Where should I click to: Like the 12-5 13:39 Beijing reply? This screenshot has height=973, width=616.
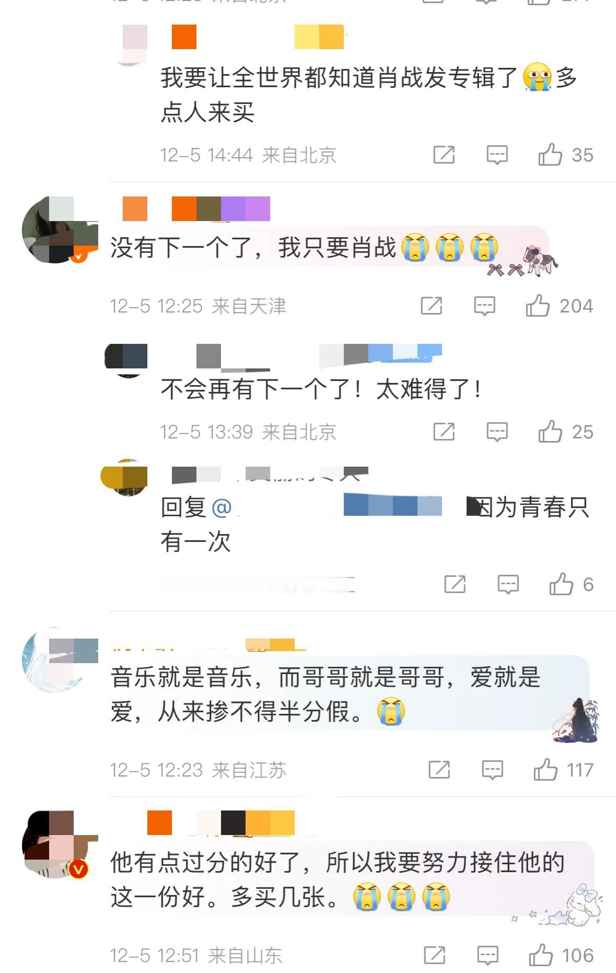(x=550, y=432)
